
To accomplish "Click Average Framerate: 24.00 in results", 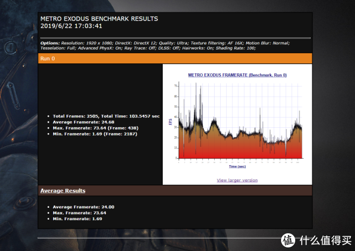I will (x=83, y=207).
